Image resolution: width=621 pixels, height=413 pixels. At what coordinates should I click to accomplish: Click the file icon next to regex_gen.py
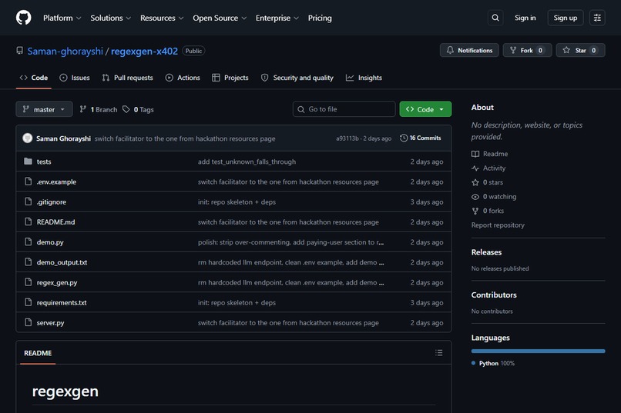[x=28, y=282]
